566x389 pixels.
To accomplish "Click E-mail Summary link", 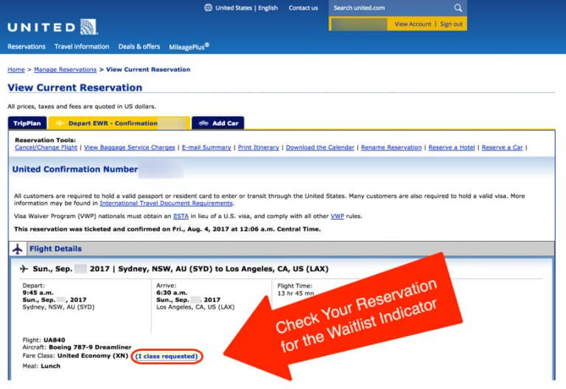I will (x=206, y=147).
